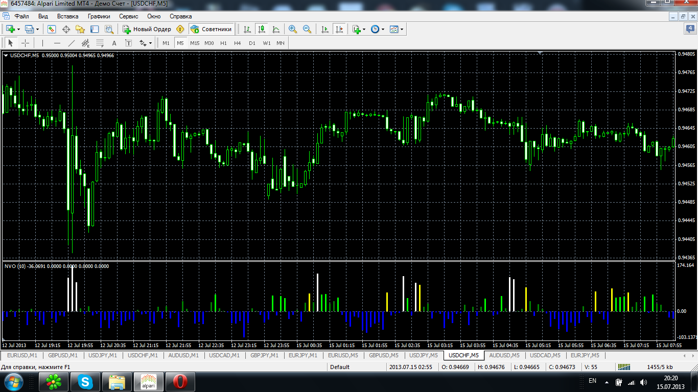Screen dimensions: 698x392
Task: Select the Arrows drawing tool icon
Action: (143, 43)
